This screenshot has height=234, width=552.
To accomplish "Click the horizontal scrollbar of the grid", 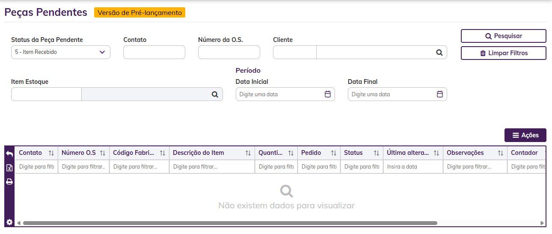I will point(230,223).
